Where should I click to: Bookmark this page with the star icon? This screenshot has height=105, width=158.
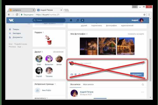click(144, 15)
